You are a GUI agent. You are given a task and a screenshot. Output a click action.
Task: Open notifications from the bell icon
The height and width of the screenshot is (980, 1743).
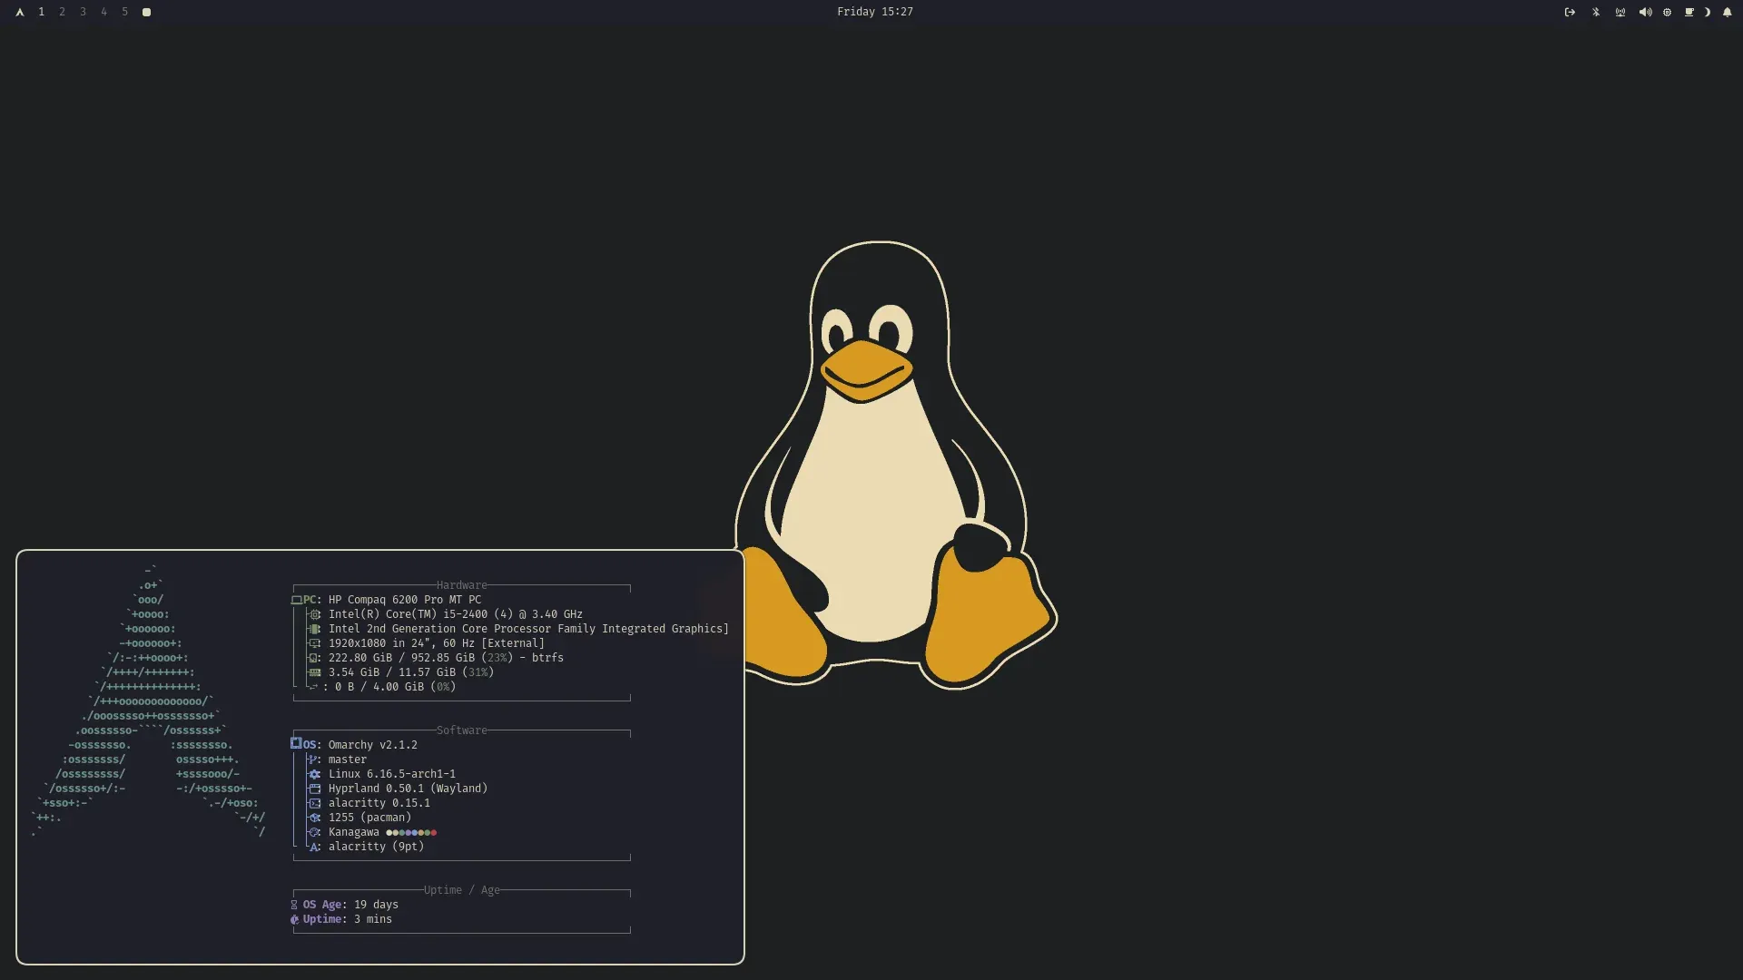tap(1727, 12)
